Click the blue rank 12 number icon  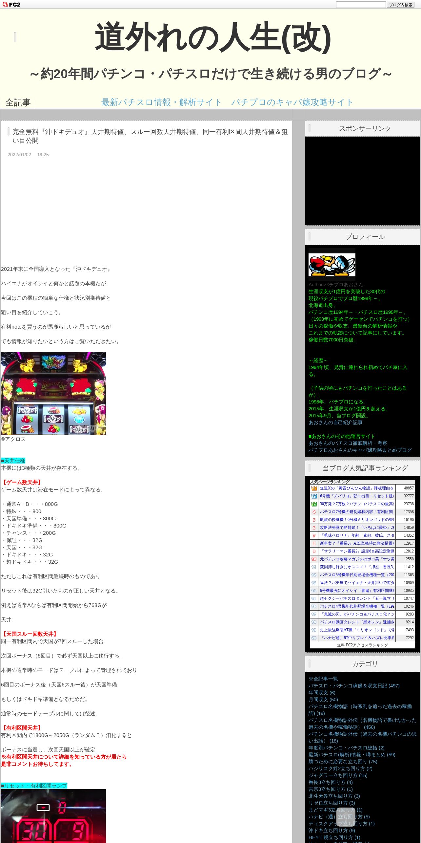click(x=314, y=575)
